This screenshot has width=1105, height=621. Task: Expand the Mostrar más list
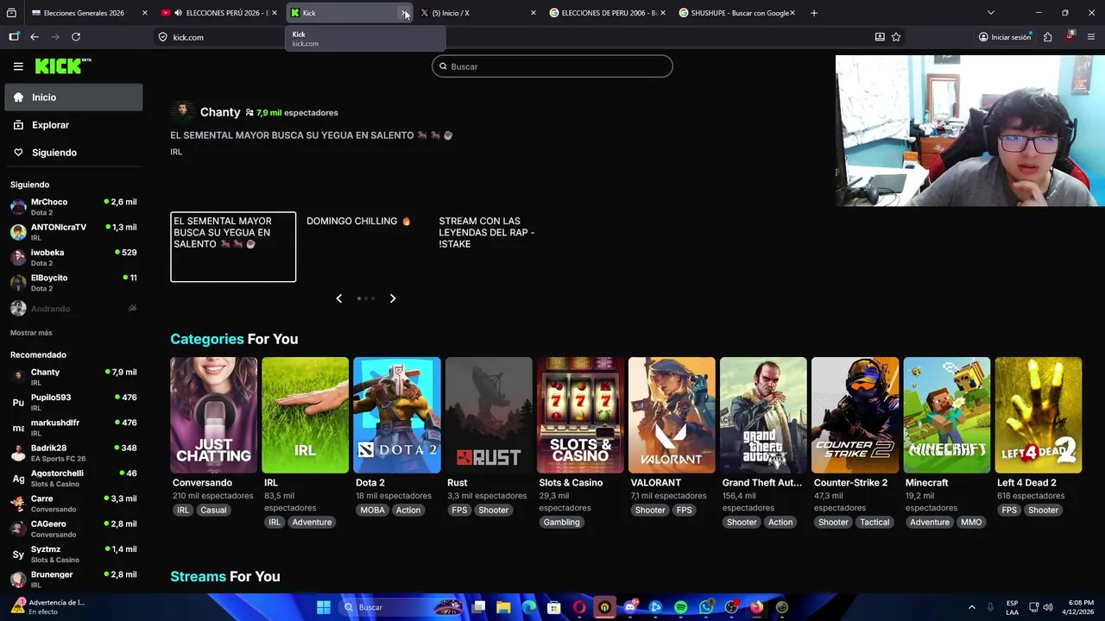[x=31, y=333]
